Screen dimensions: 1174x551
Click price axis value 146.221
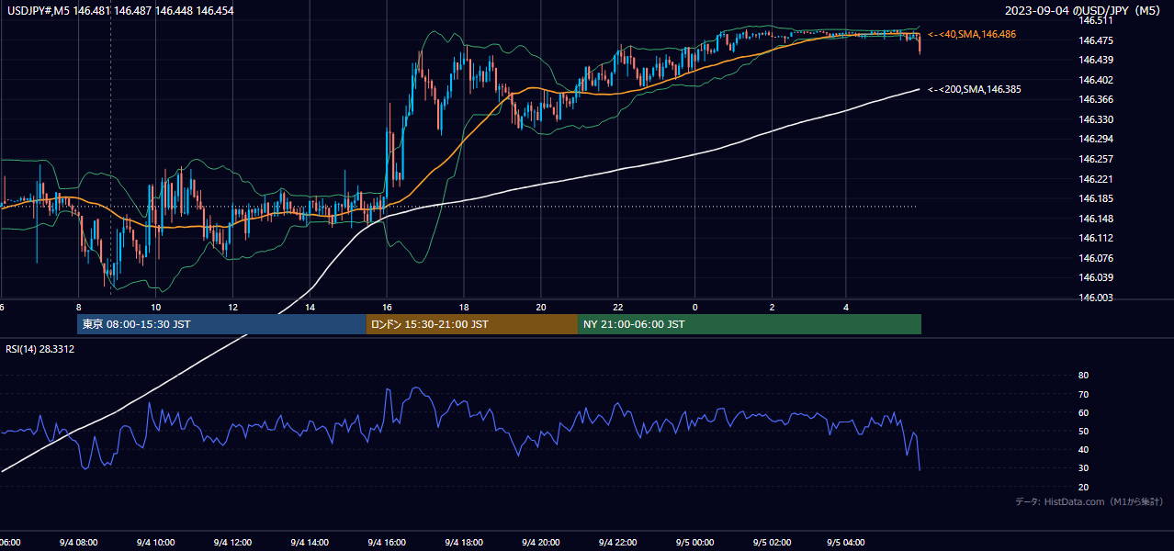(x=1095, y=179)
